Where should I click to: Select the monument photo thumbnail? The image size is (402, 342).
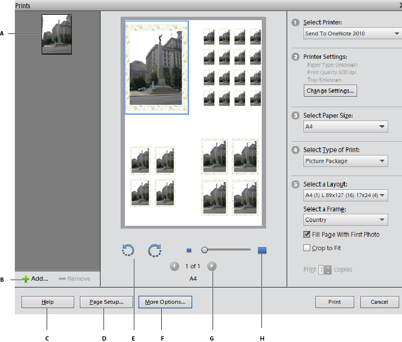(56, 33)
